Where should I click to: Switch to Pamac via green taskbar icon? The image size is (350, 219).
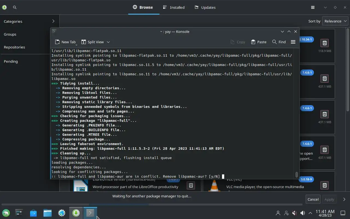pos(76,213)
